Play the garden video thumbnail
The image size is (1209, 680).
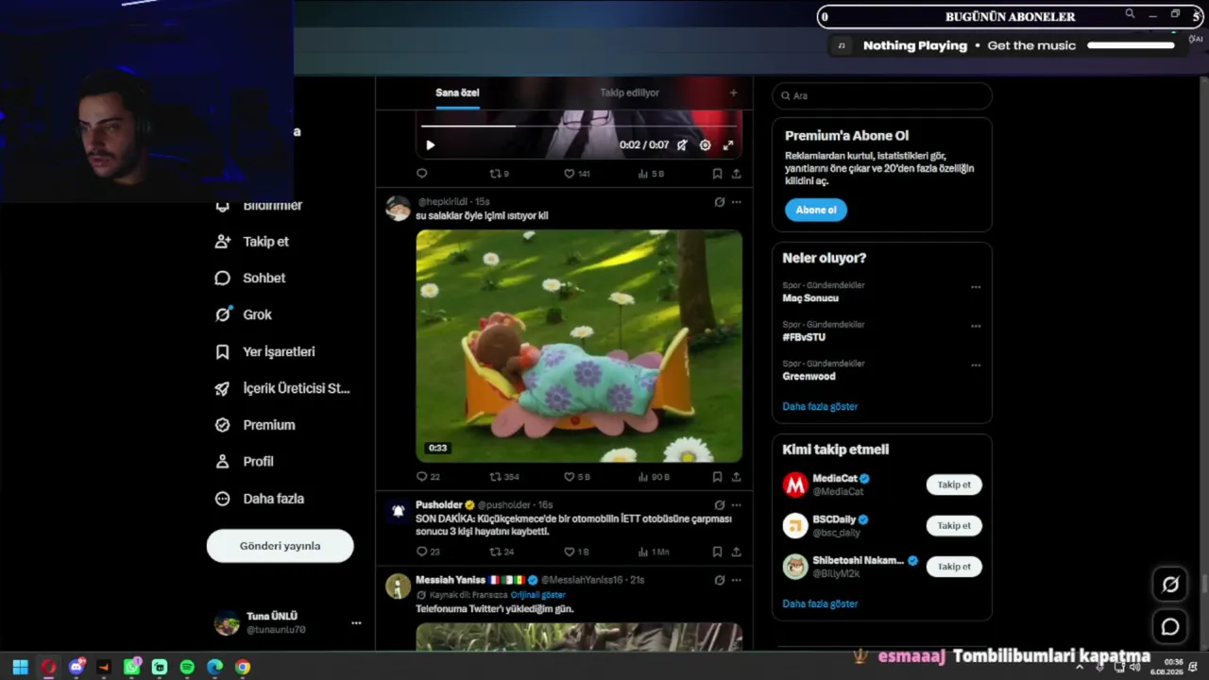pyautogui.click(x=579, y=346)
